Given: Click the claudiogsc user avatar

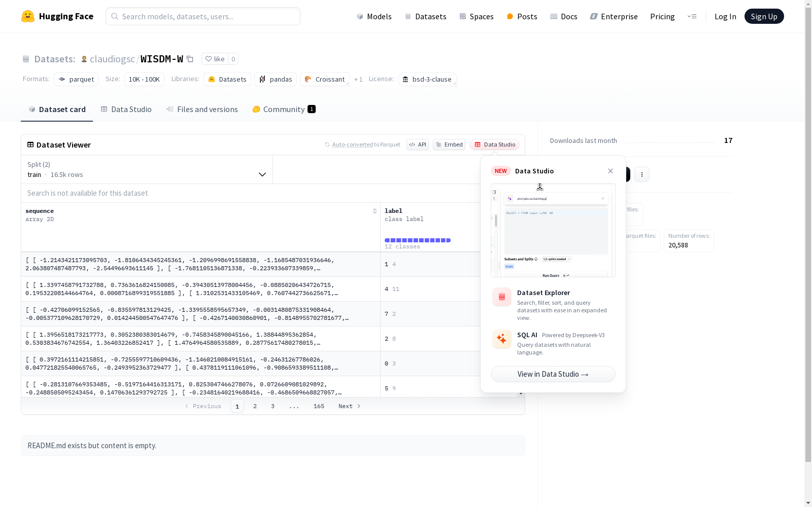Looking at the screenshot, I should click(84, 59).
